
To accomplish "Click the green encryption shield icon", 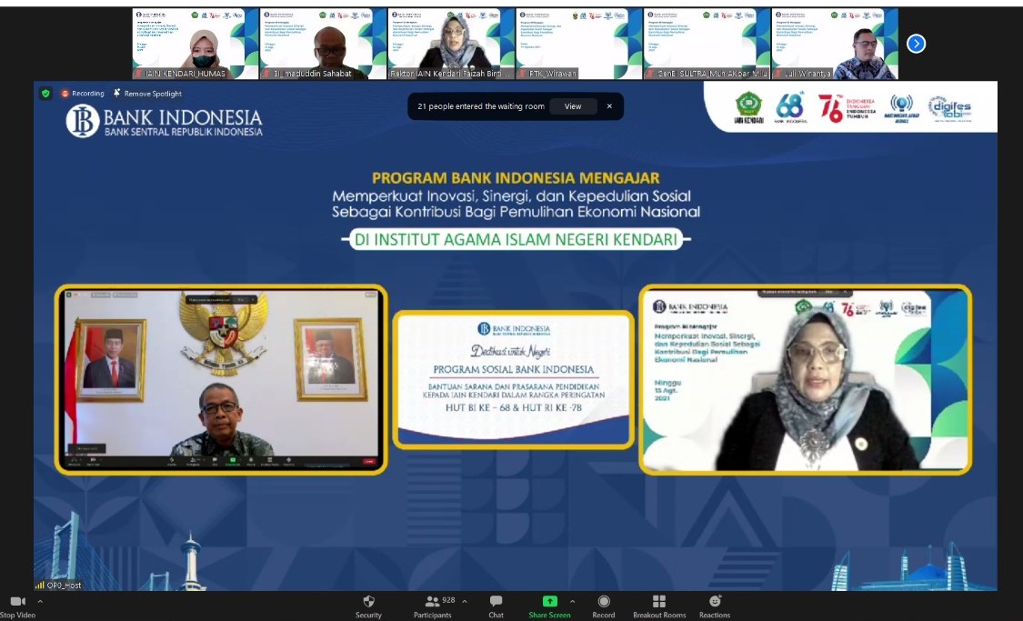I will click(x=45, y=94).
